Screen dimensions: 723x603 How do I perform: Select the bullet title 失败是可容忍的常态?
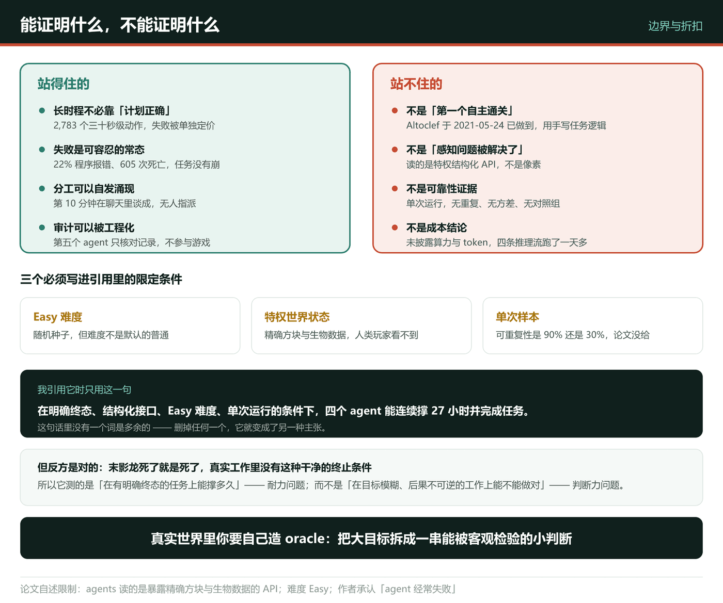coord(99,150)
